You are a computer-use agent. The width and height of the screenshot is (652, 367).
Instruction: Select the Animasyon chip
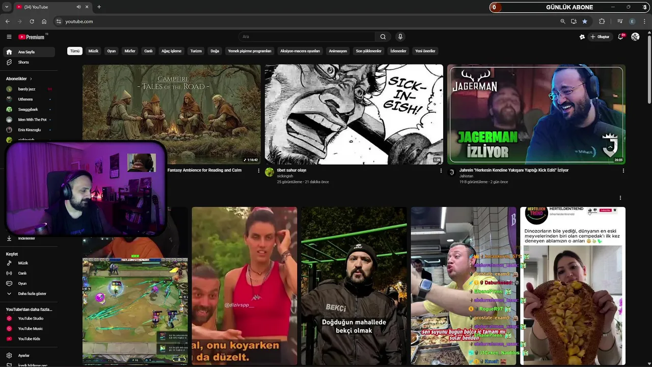338,51
